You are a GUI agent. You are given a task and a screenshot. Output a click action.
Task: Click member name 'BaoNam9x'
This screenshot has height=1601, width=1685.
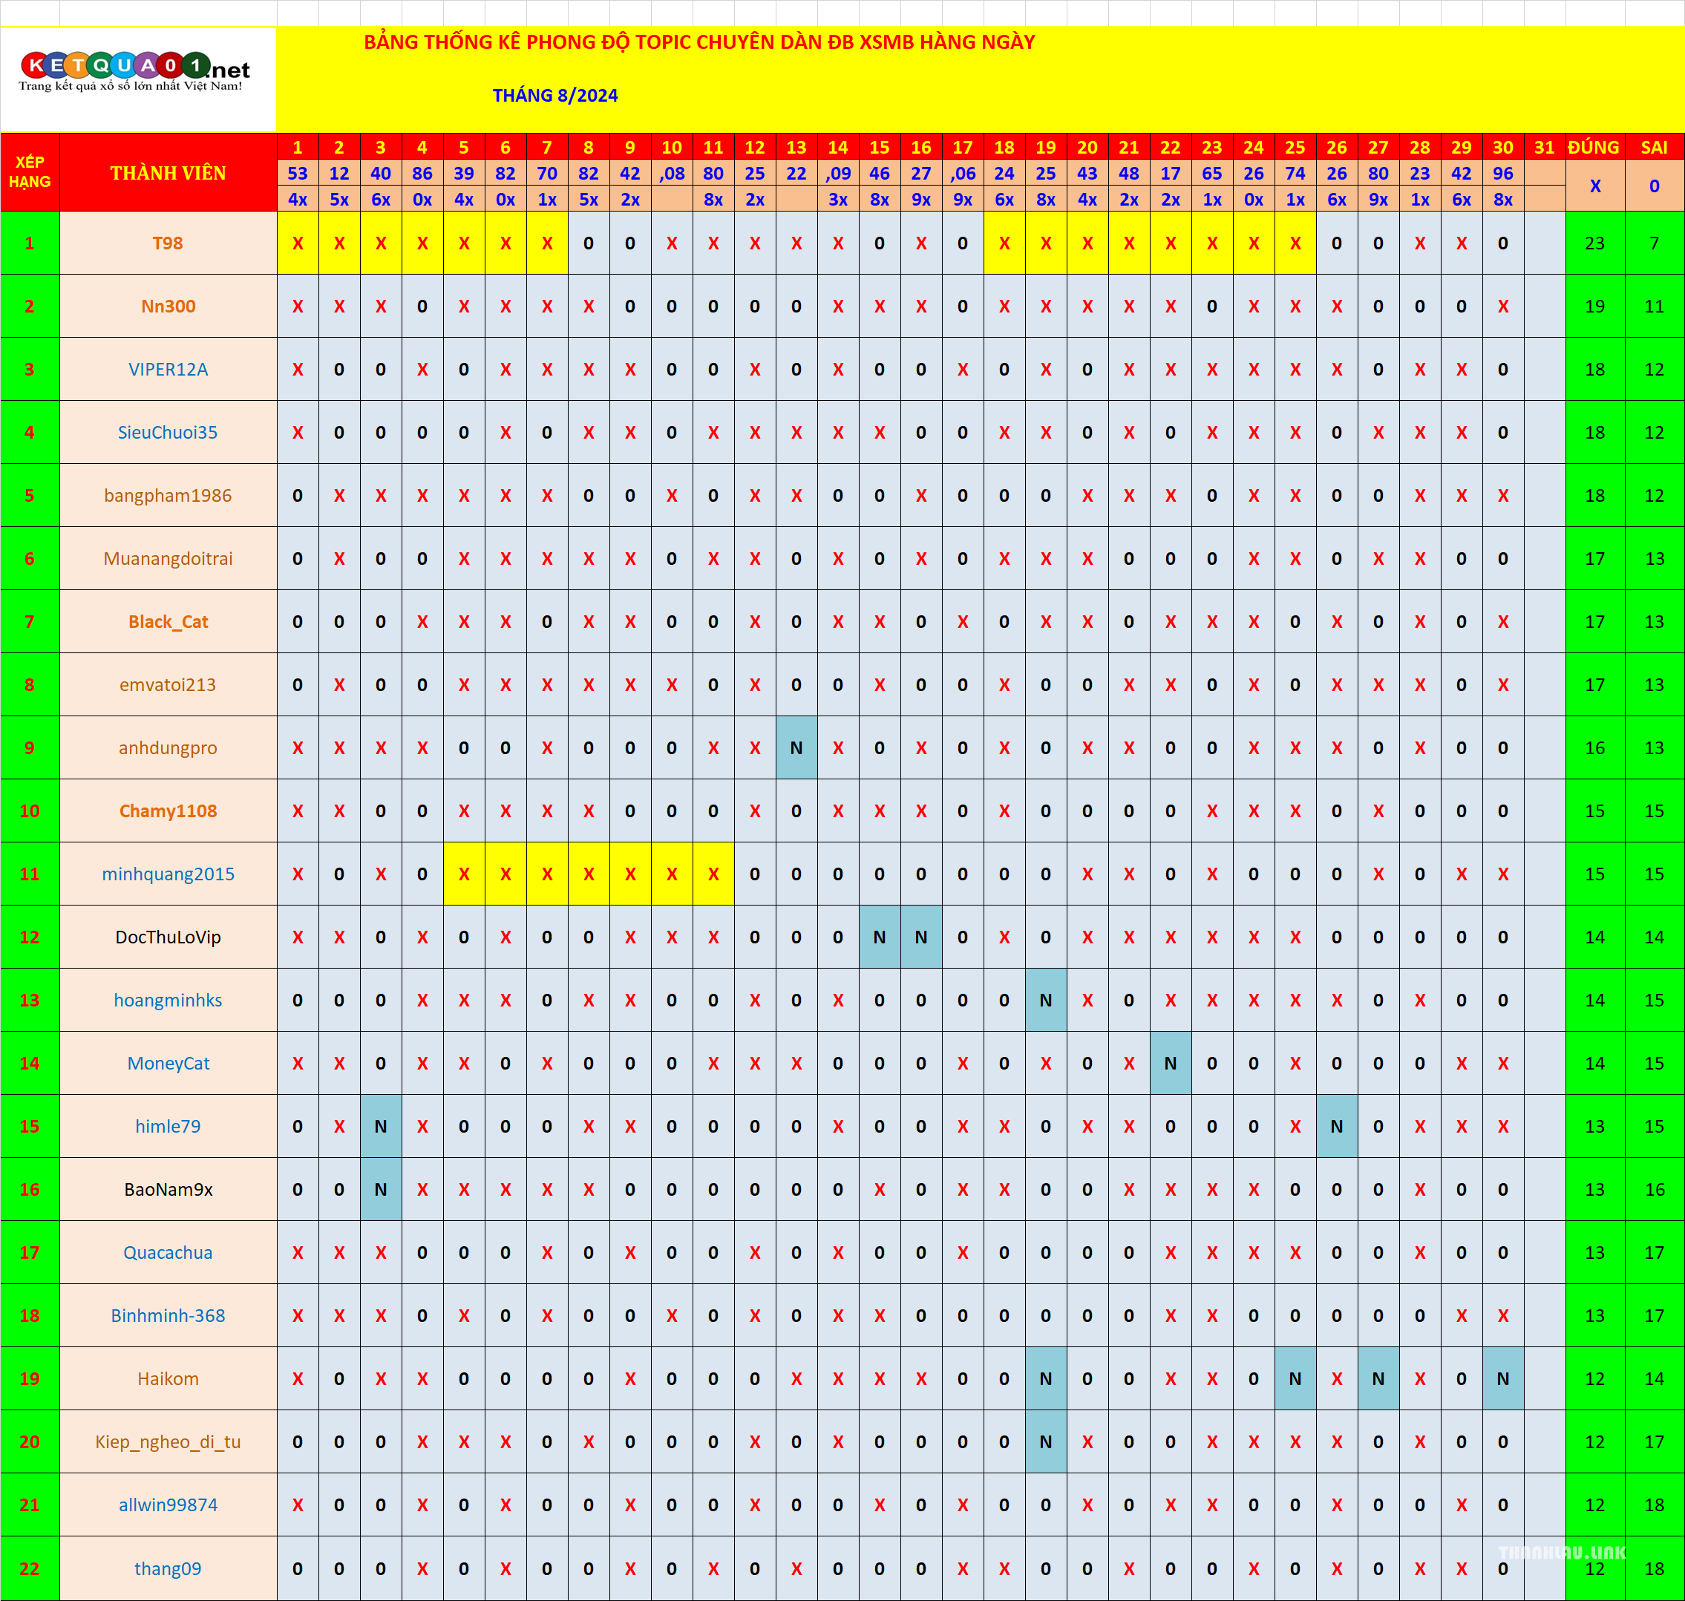tap(168, 1190)
